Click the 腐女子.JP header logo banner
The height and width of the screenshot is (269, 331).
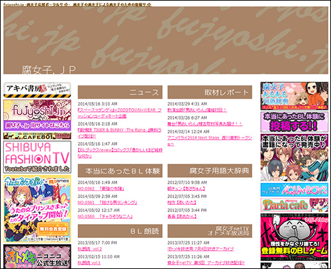165,40
